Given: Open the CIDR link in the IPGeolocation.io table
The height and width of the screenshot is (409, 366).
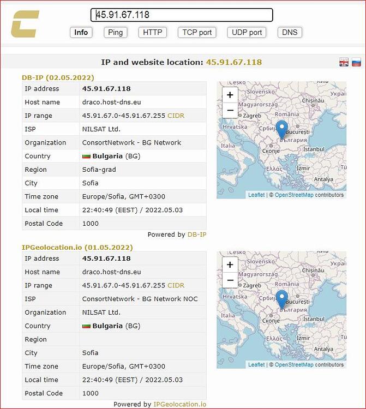Looking at the screenshot, I should pos(176,285).
